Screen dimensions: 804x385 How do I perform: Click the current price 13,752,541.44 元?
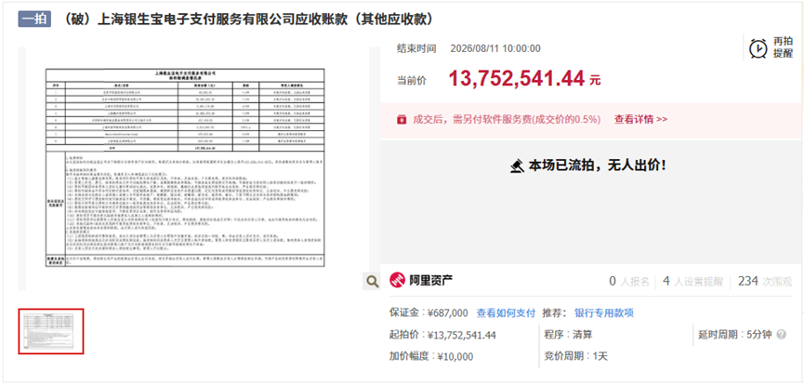524,78
